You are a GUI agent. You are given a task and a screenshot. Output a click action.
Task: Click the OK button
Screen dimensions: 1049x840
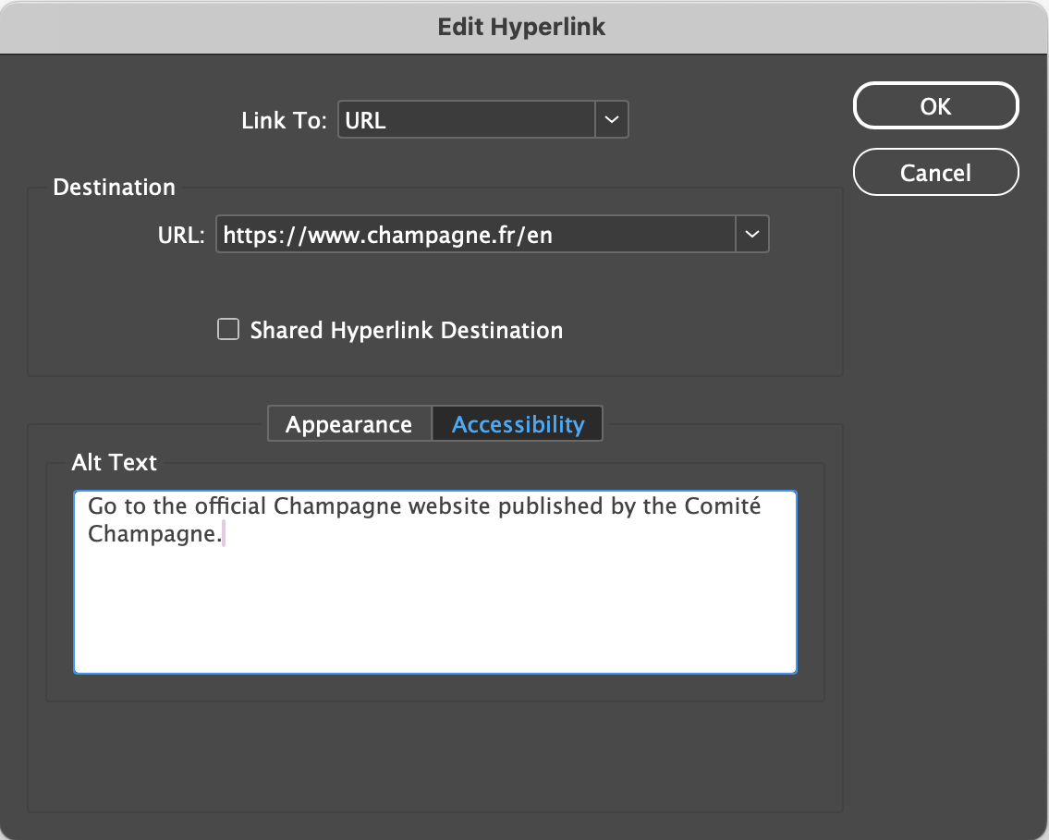(x=935, y=106)
